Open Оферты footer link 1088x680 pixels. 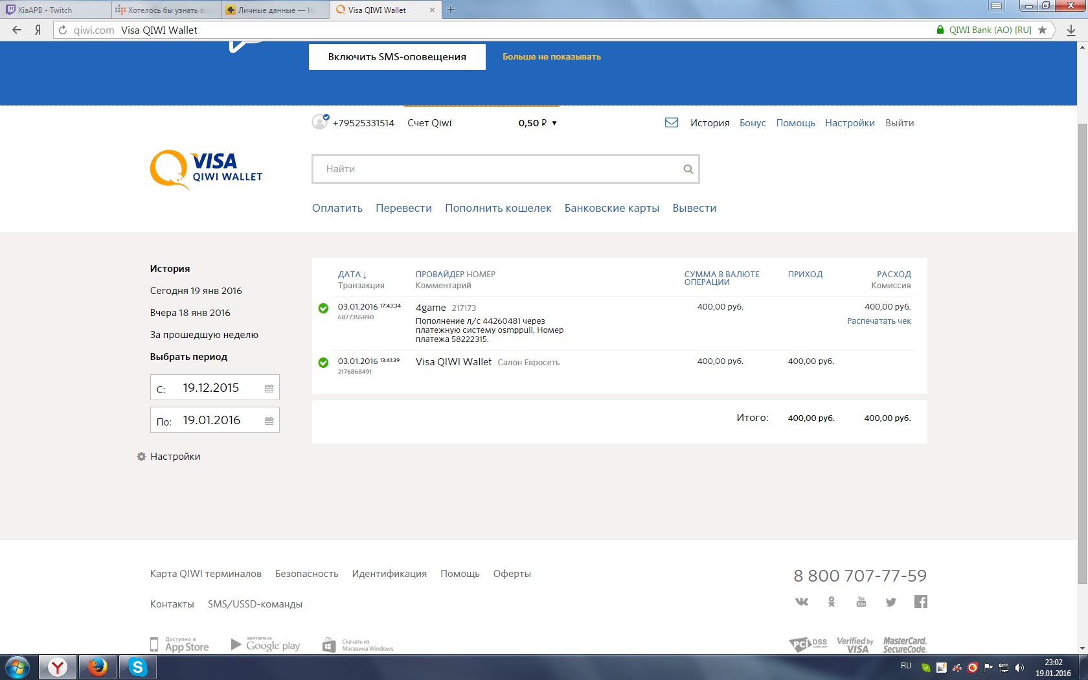512,574
